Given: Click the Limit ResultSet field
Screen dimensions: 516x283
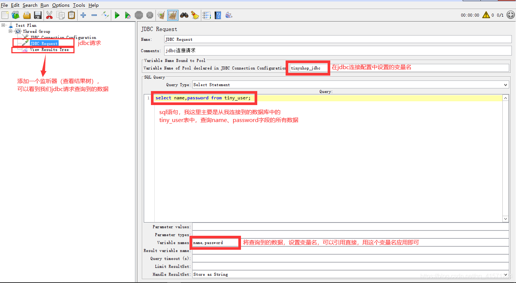Looking at the screenshot, I should coord(350,266).
